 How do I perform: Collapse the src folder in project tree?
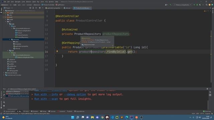click(x=6, y=22)
